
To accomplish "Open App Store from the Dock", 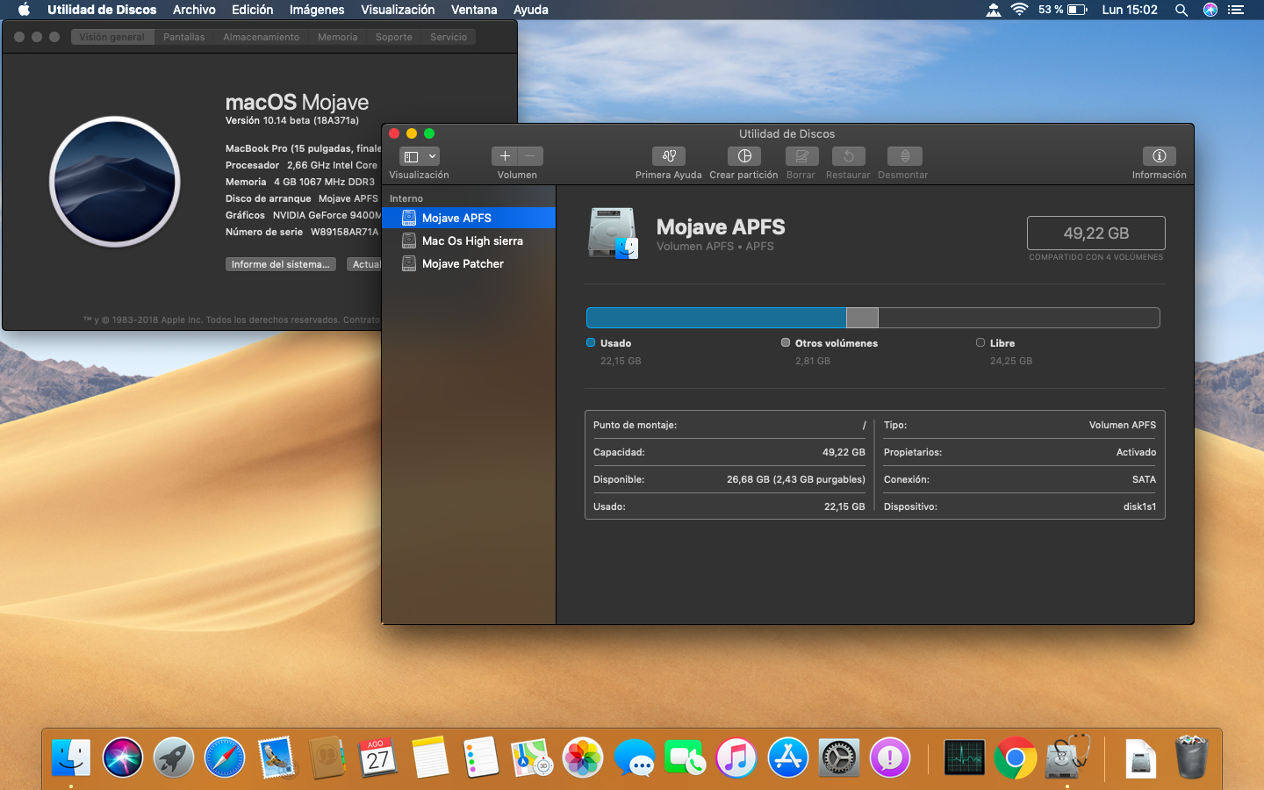I will pyautogui.click(x=788, y=758).
